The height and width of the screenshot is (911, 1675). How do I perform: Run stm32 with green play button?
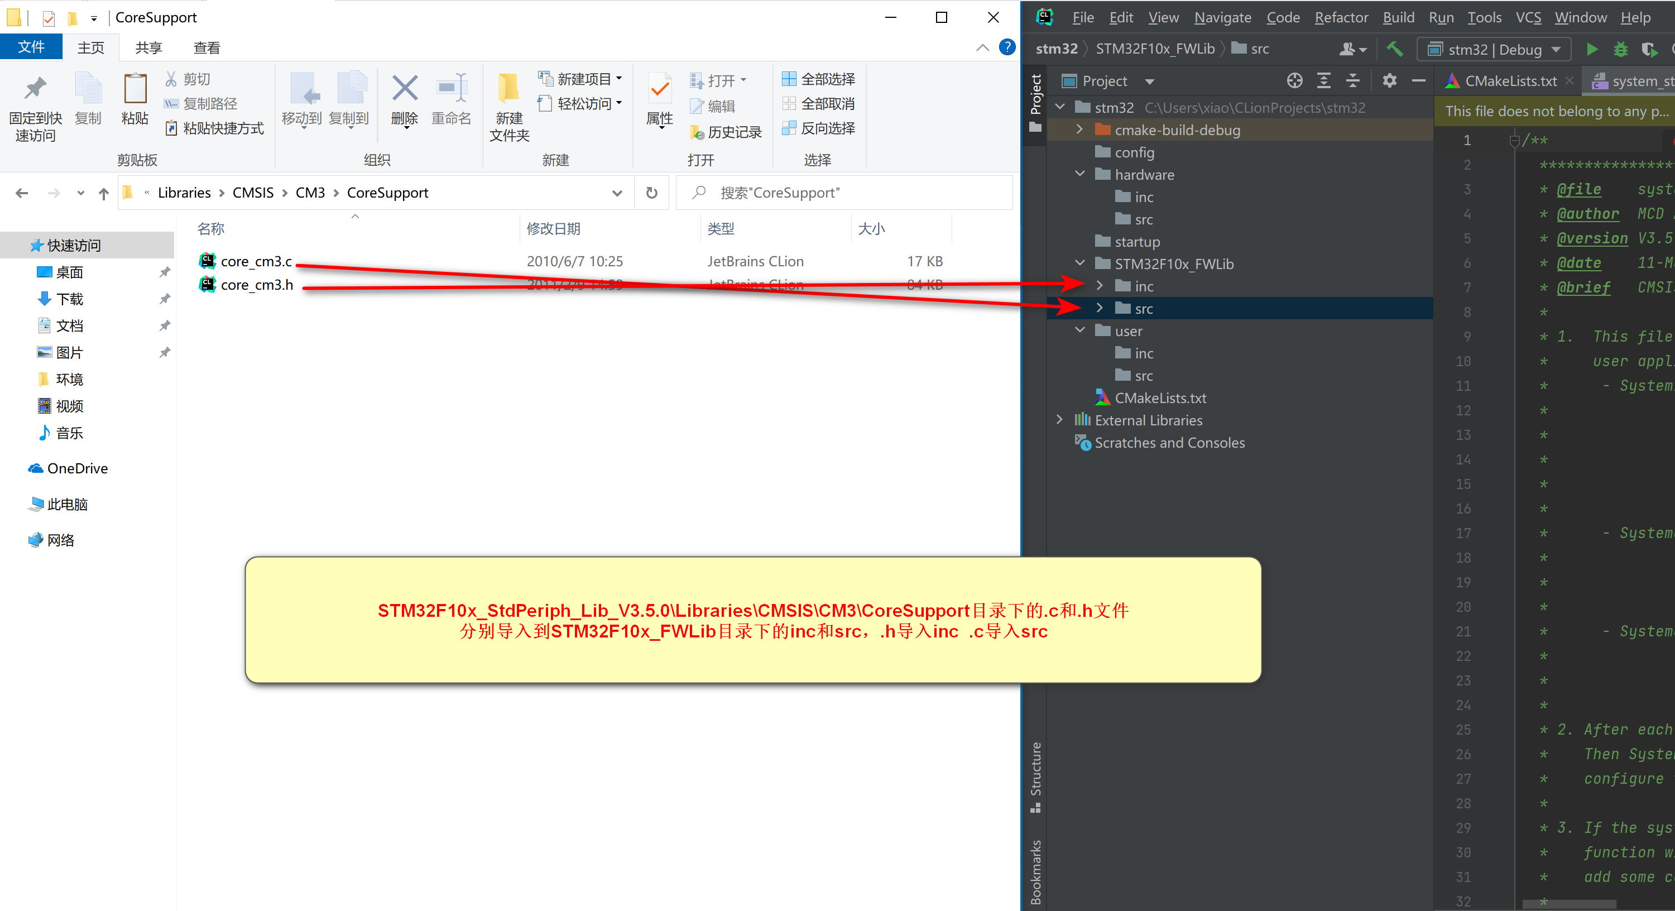tap(1591, 49)
